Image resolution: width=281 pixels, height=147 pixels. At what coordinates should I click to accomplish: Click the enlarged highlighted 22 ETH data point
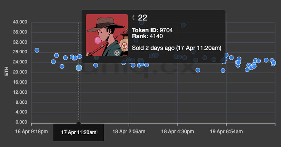click(79, 68)
